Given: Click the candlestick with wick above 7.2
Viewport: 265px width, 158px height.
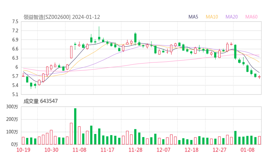Looking at the screenshot, I should [99, 34].
